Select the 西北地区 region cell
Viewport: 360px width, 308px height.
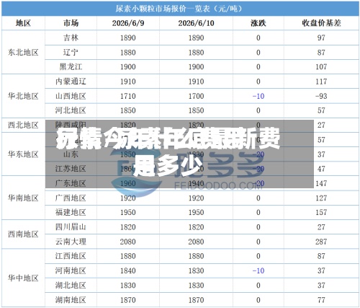click(23, 125)
